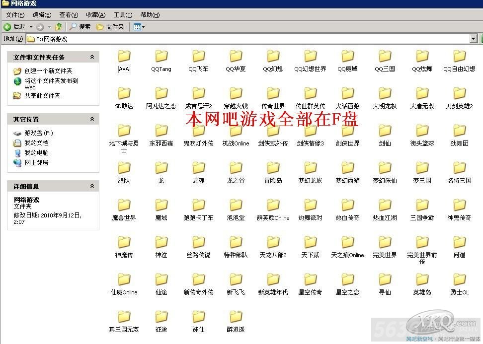This screenshot has width=483, height=344.
Task: Select the 征途 folder
Action: (161, 322)
